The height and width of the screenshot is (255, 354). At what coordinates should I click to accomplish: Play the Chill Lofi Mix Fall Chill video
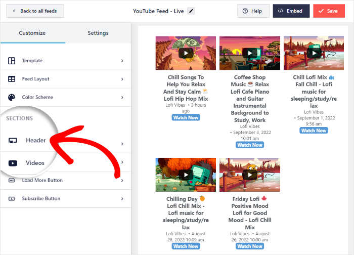314,53
